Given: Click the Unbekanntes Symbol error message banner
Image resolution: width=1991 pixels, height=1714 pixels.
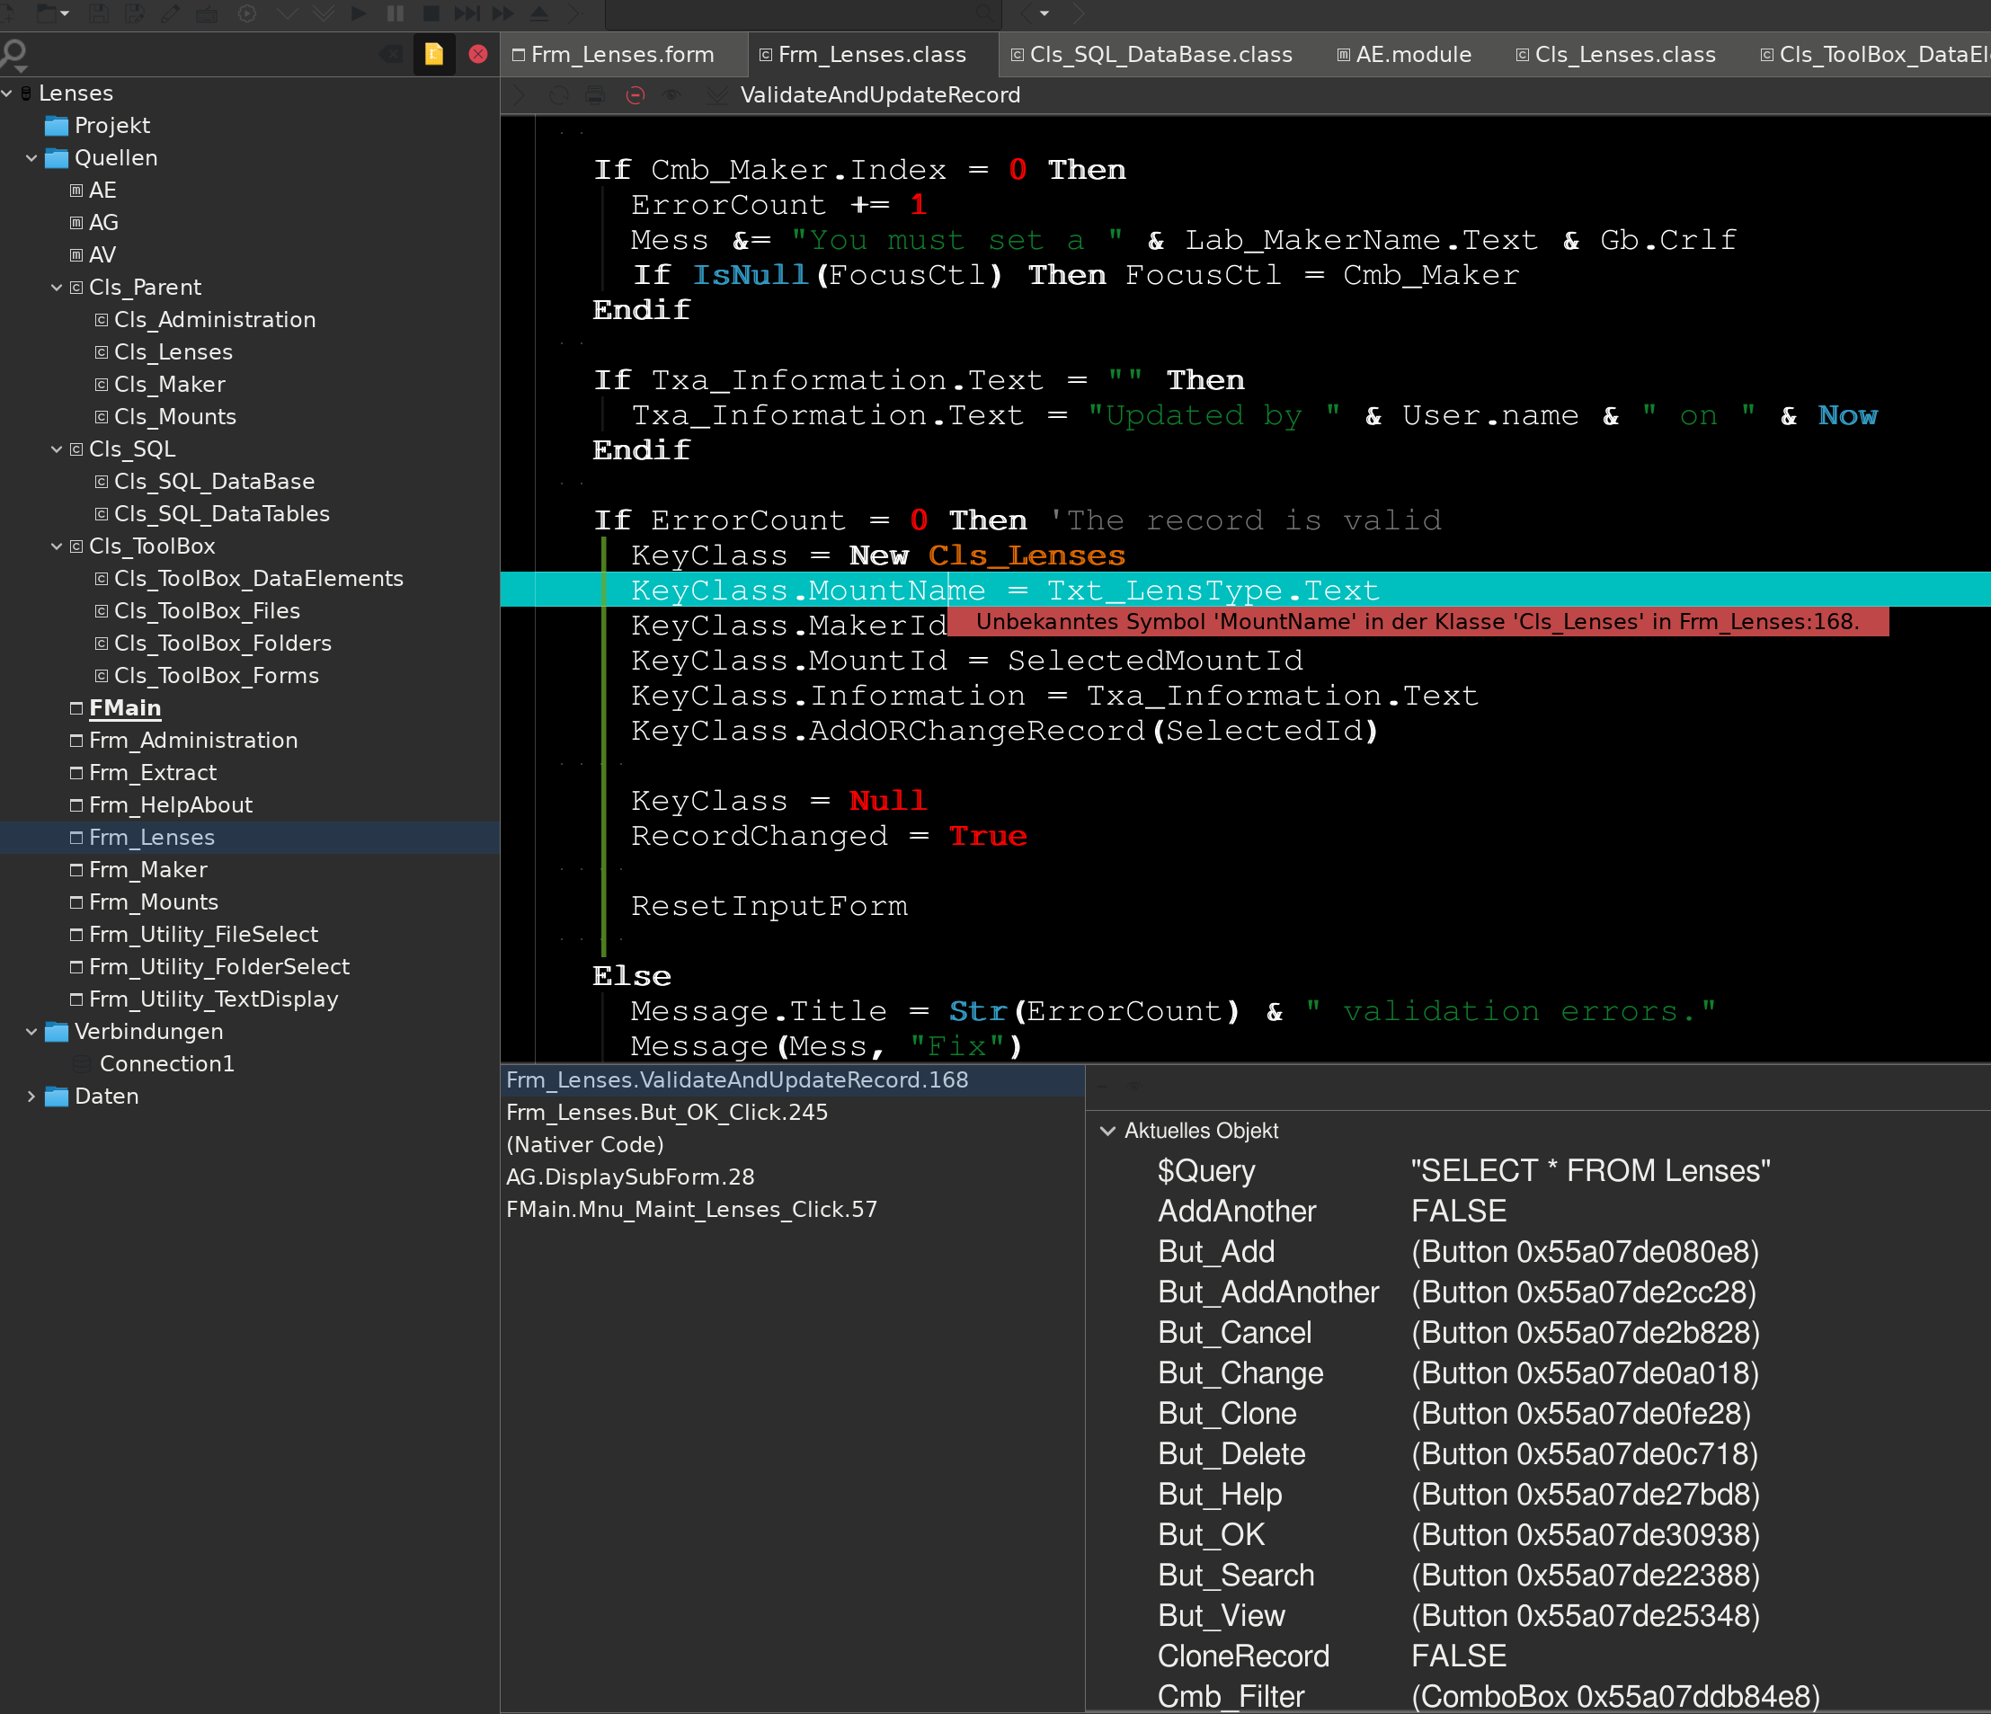Looking at the screenshot, I should pos(1417,622).
